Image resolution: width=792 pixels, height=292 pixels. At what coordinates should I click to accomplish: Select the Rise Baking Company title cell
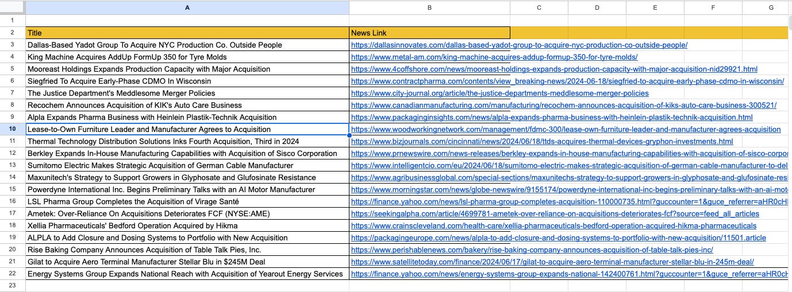[187, 250]
